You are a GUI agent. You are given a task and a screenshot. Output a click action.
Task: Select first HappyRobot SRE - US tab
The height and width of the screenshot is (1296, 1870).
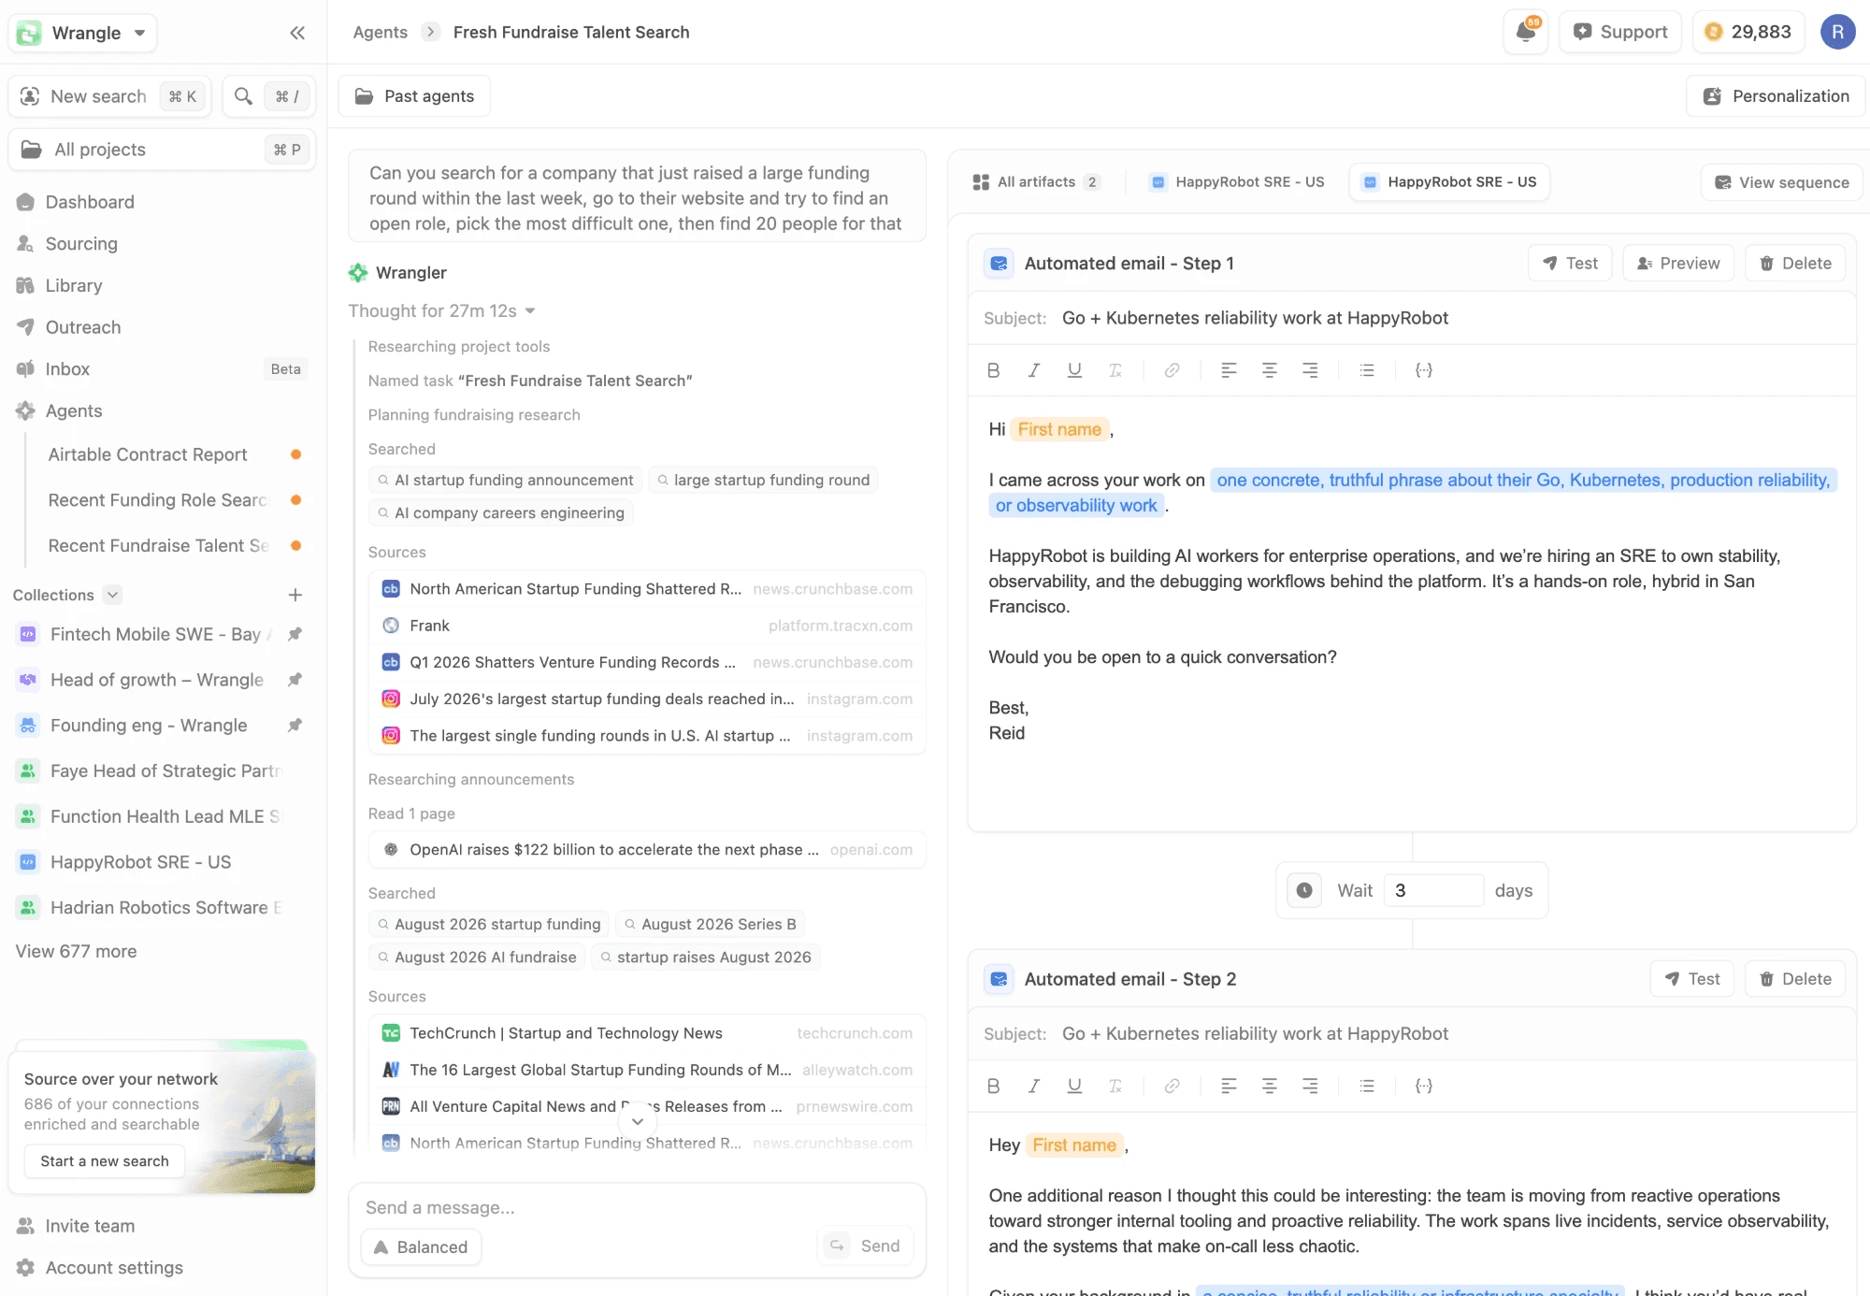point(1238,181)
